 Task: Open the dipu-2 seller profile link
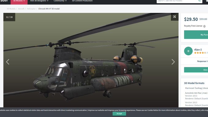point(198,49)
